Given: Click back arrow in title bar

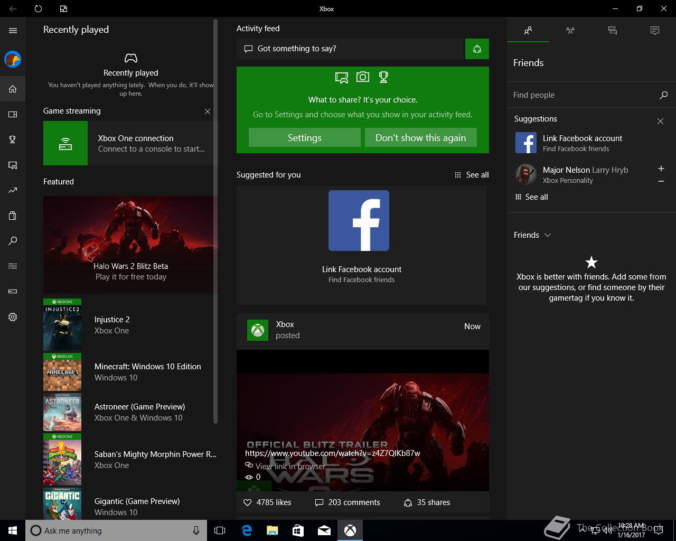Looking at the screenshot, I should tap(13, 8).
